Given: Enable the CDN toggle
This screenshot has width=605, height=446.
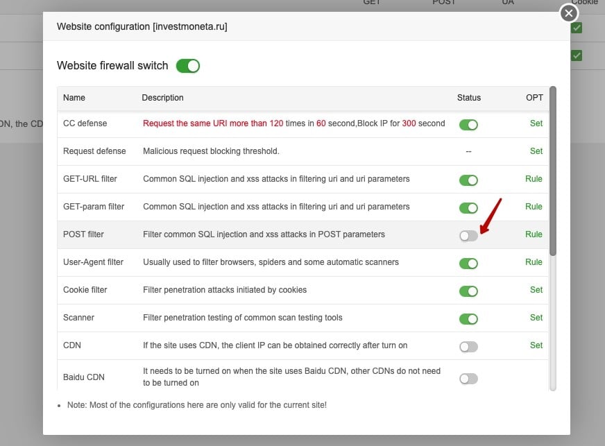Looking at the screenshot, I should point(468,347).
